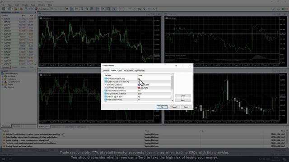Toggle the Market Watch panel icon
The width and height of the screenshot is (289, 162).
point(16,9)
